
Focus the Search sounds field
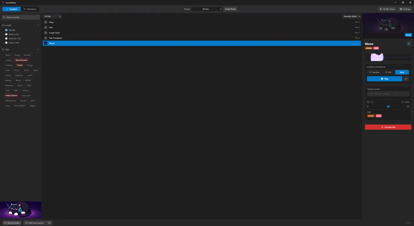coord(21,17)
